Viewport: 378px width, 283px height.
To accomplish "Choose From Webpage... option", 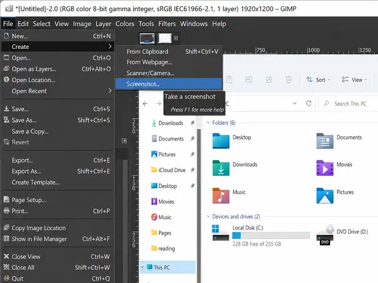I will 169,62.
